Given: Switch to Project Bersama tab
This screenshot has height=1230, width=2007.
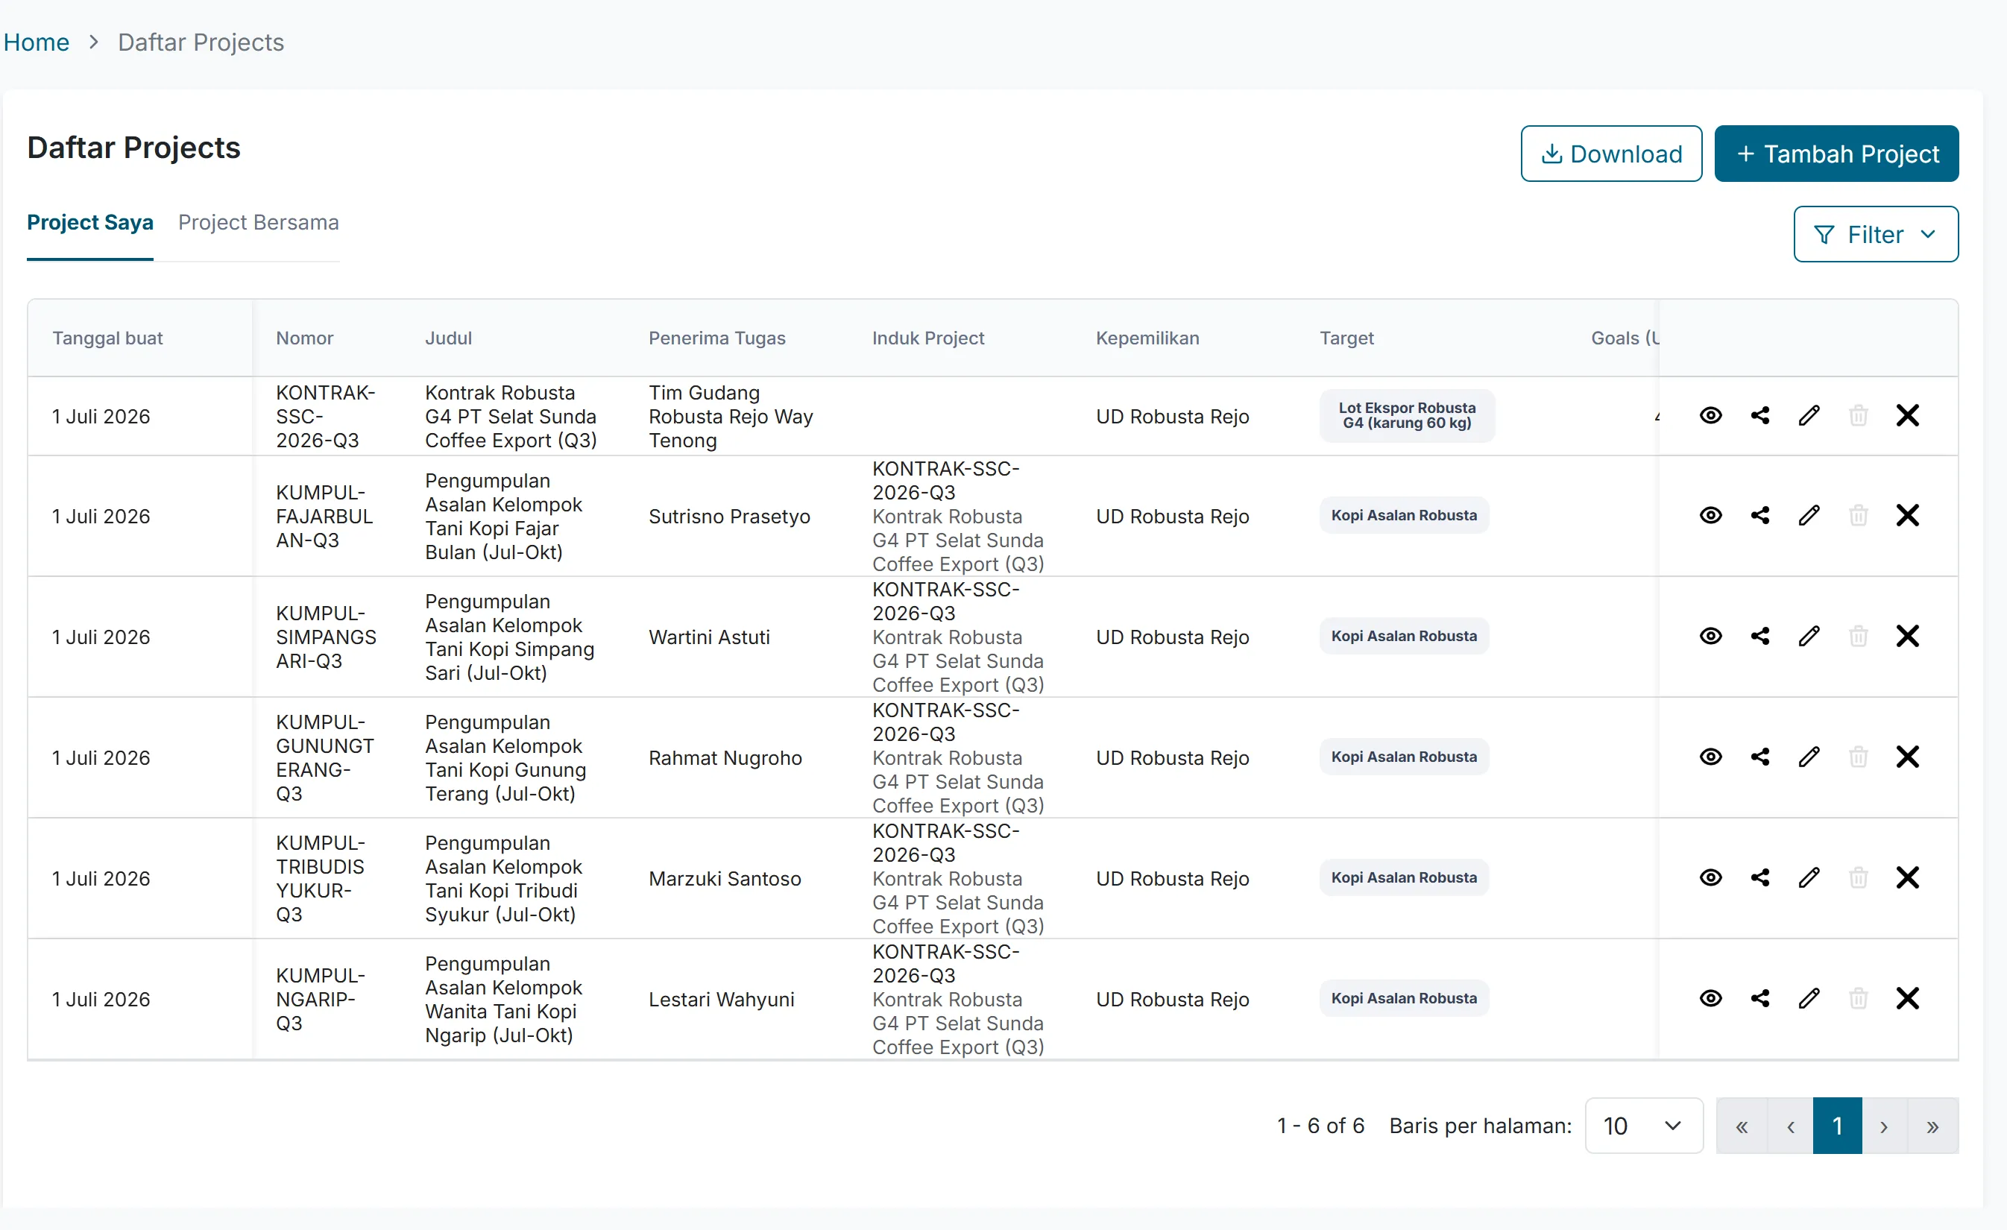Looking at the screenshot, I should click(258, 222).
